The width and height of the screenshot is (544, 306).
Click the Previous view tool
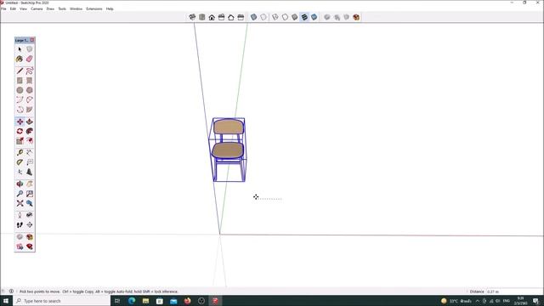(x=30, y=203)
